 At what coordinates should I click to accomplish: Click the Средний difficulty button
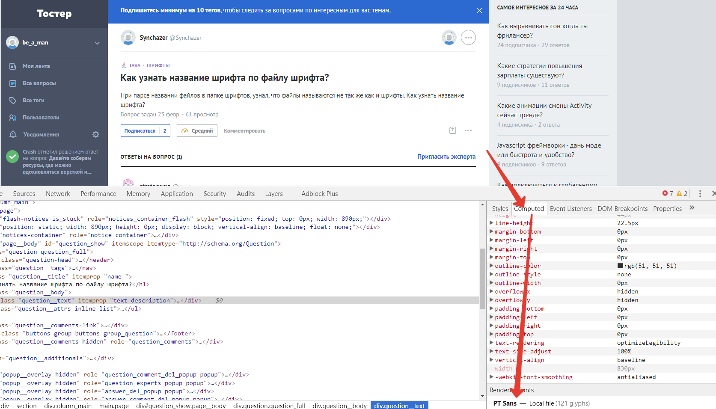pos(197,130)
